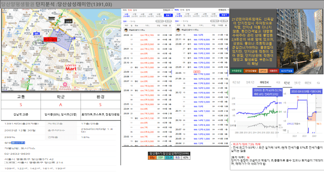This screenshot has width=324, height=182.
Task: Click the 2024.03 tooltip on left chart
Action: (268, 92)
